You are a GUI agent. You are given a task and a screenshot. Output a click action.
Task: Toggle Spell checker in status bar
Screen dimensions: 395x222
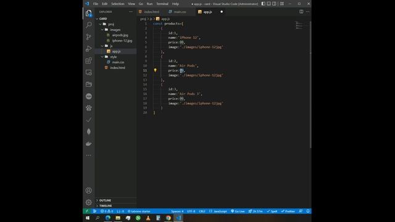click(x=272, y=211)
